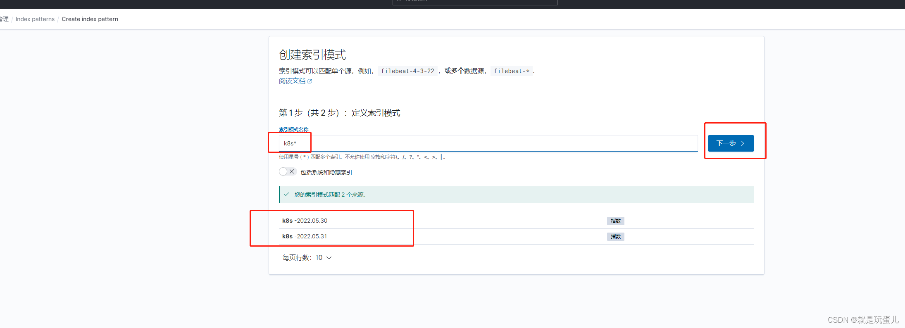Screen dimensions: 905x328
Task: Click the external link icon beside 阅读文档
Action: [310, 81]
